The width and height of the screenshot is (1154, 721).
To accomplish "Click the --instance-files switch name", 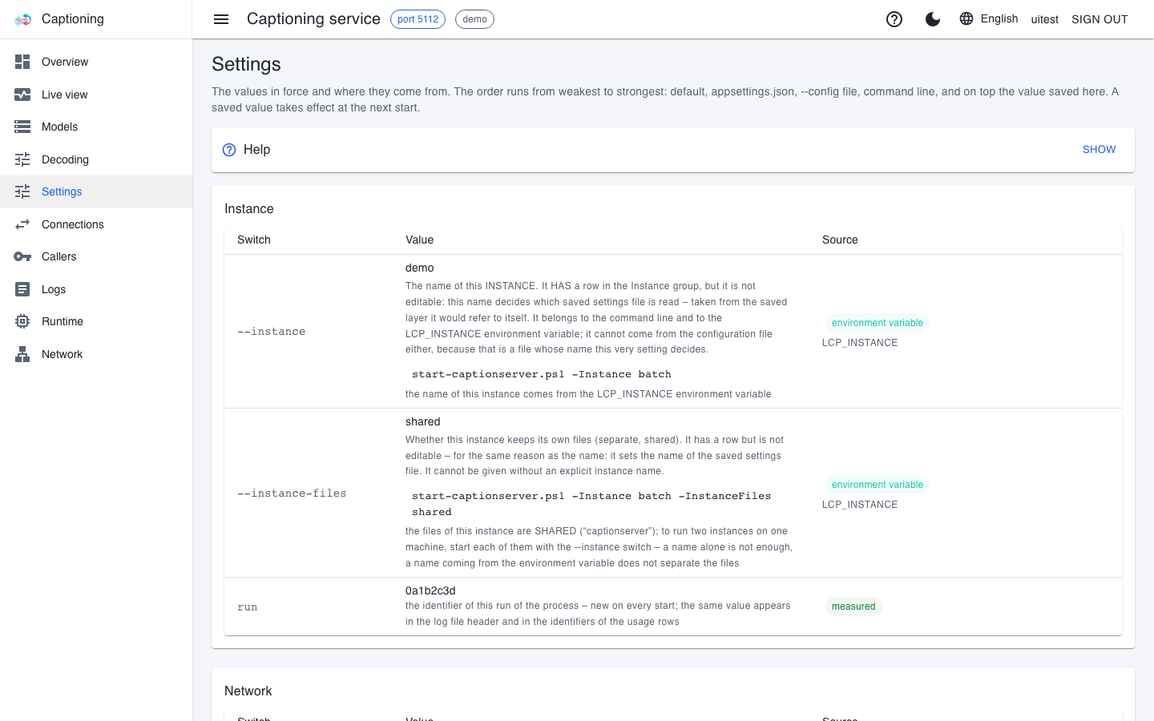I will (292, 493).
